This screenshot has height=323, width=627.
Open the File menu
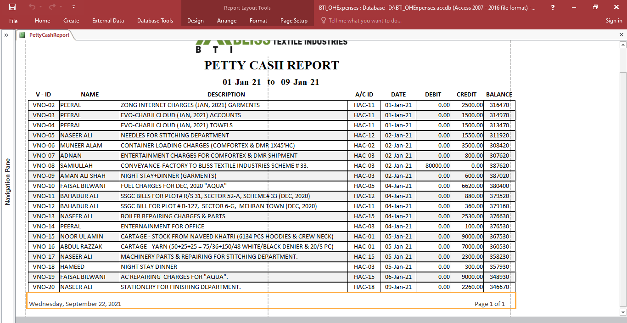coord(13,21)
